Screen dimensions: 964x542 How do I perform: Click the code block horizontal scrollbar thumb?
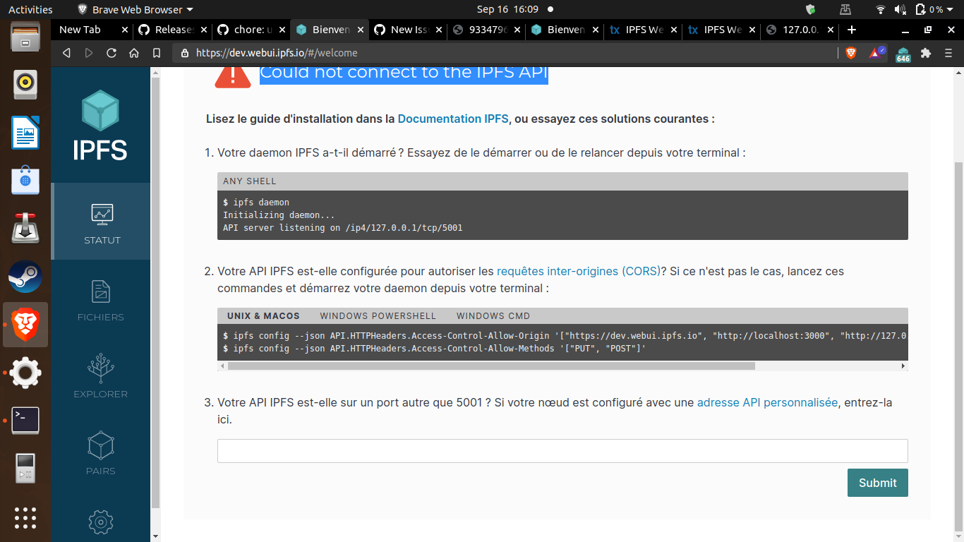(491, 366)
